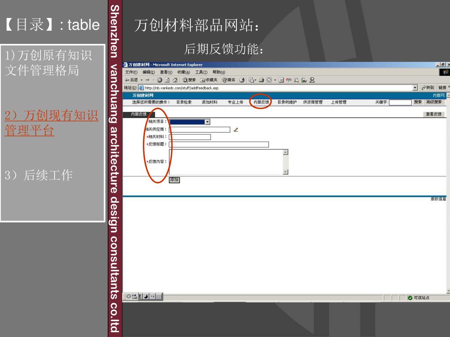Open the 目录树维护 navigation link
The height and width of the screenshot is (337, 450).
pyautogui.click(x=287, y=102)
